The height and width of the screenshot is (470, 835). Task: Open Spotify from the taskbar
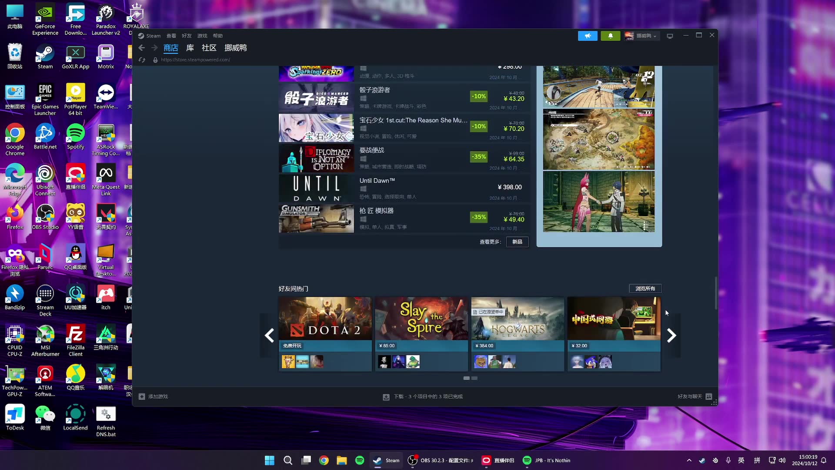(360, 460)
